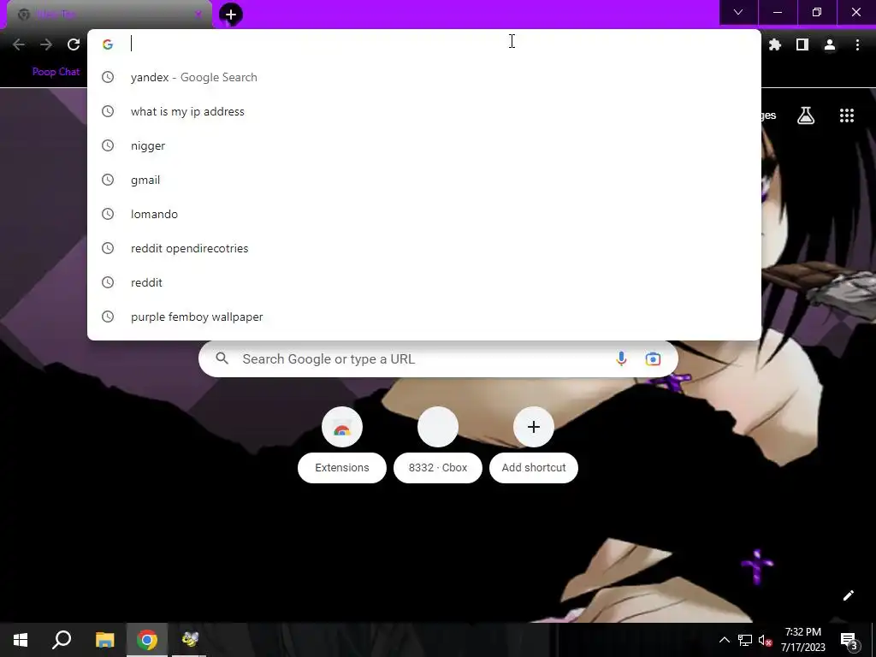
Task: Click the Search Google or type a URL box
Action: pos(438,358)
